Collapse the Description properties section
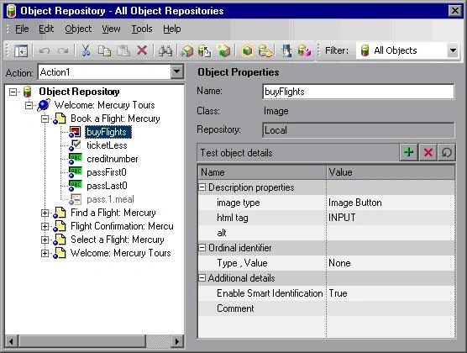This screenshot has height=353, width=467. [x=202, y=187]
